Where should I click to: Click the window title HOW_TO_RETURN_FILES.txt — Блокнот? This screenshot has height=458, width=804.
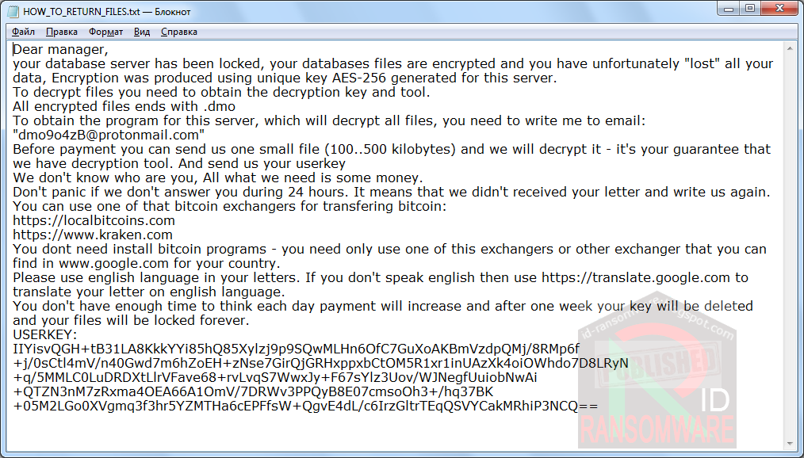(x=107, y=11)
